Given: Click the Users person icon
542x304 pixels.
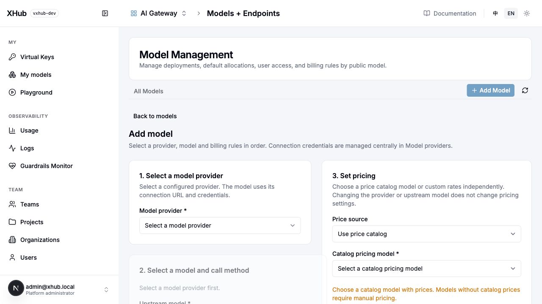Looking at the screenshot, I should pyautogui.click(x=12, y=258).
